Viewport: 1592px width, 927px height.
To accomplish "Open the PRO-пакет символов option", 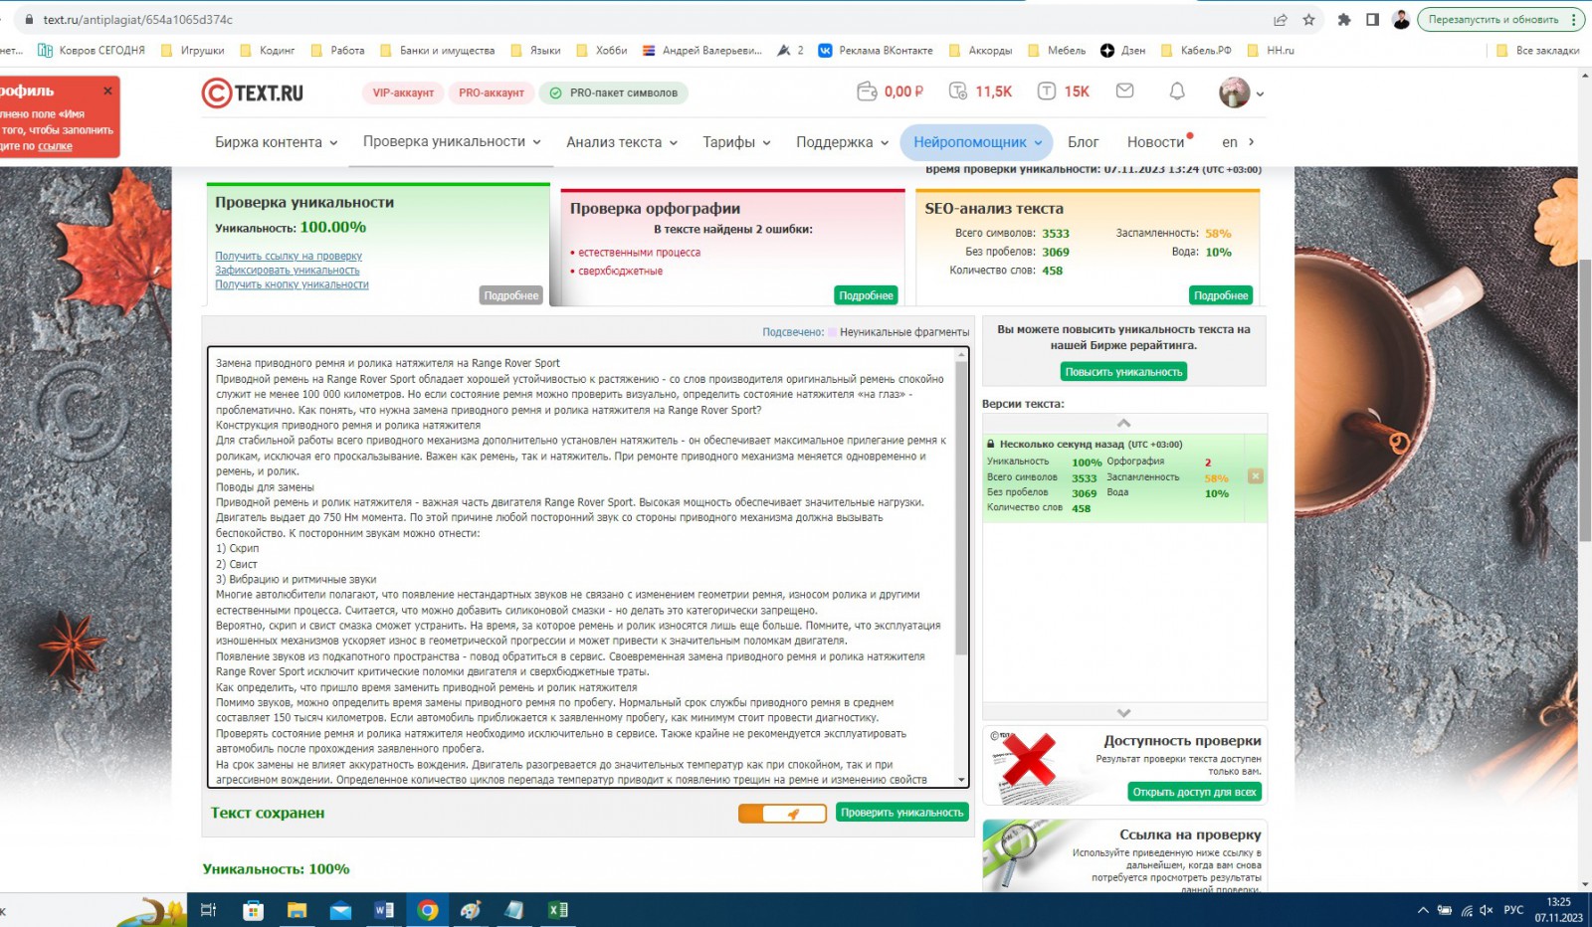I will pos(614,93).
